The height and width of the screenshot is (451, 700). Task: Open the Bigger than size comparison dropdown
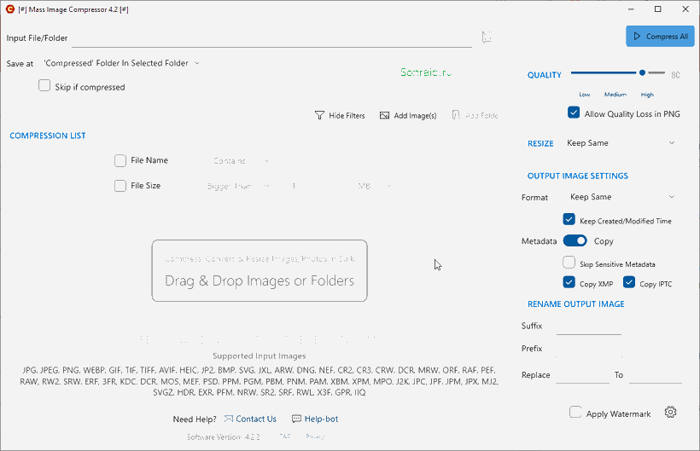pos(238,186)
